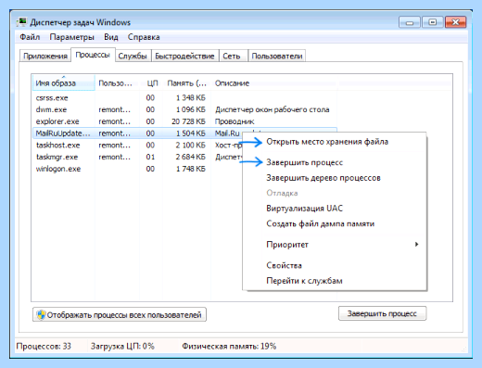Open the Файл menu
The height and width of the screenshot is (368, 482).
[30, 37]
